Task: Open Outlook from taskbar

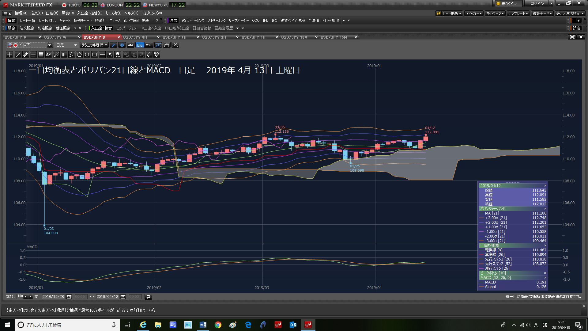Action: click(x=293, y=325)
